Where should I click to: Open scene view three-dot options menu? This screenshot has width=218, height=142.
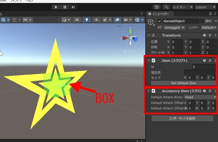[142, 14]
